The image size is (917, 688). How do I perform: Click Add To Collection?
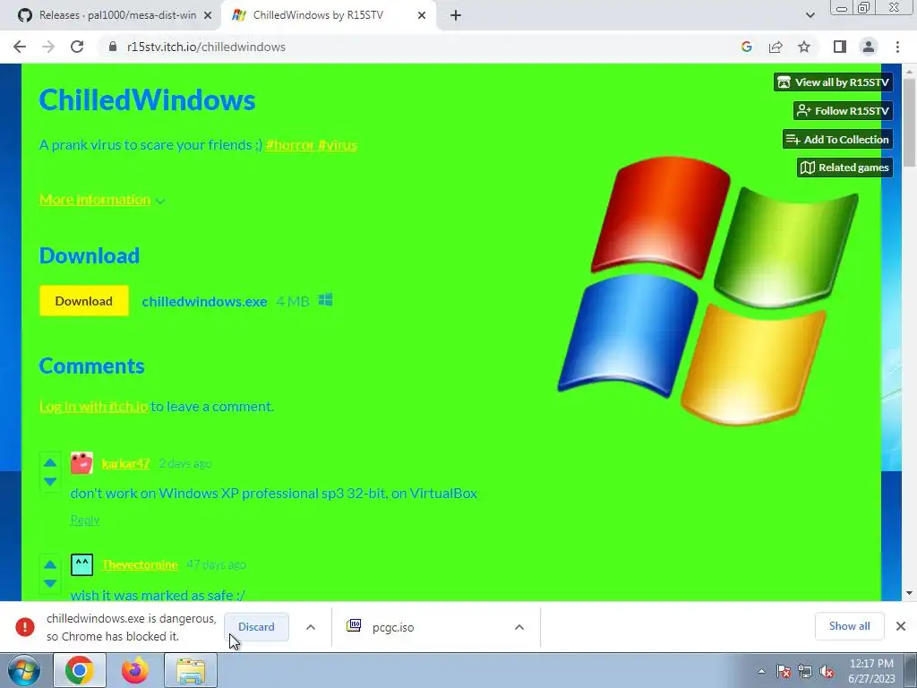pyautogui.click(x=837, y=139)
